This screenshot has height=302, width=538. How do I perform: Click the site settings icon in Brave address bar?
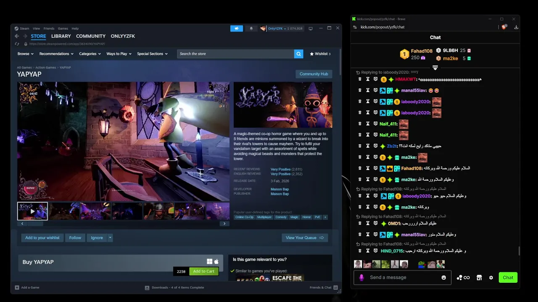[355, 27]
